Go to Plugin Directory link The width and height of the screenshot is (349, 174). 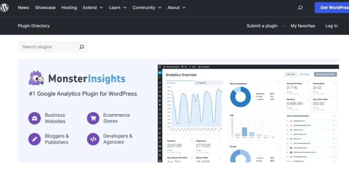point(34,26)
